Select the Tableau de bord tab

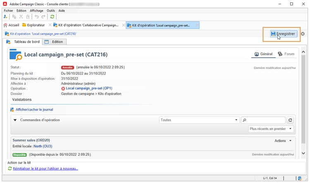click(23, 42)
